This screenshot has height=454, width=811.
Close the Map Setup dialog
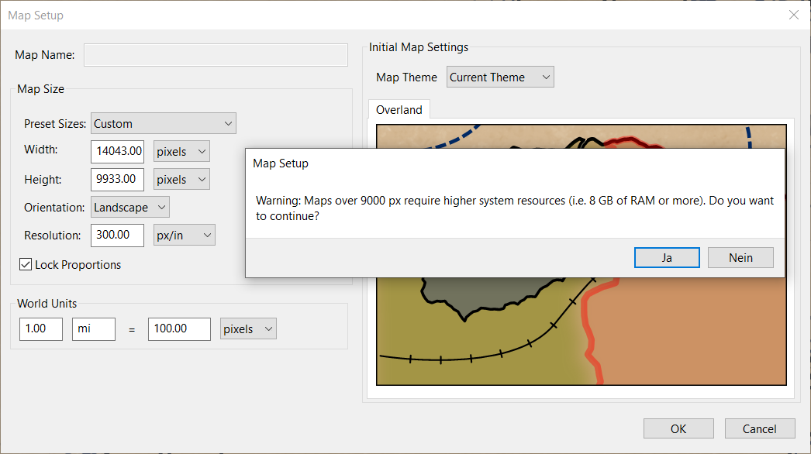coord(793,15)
